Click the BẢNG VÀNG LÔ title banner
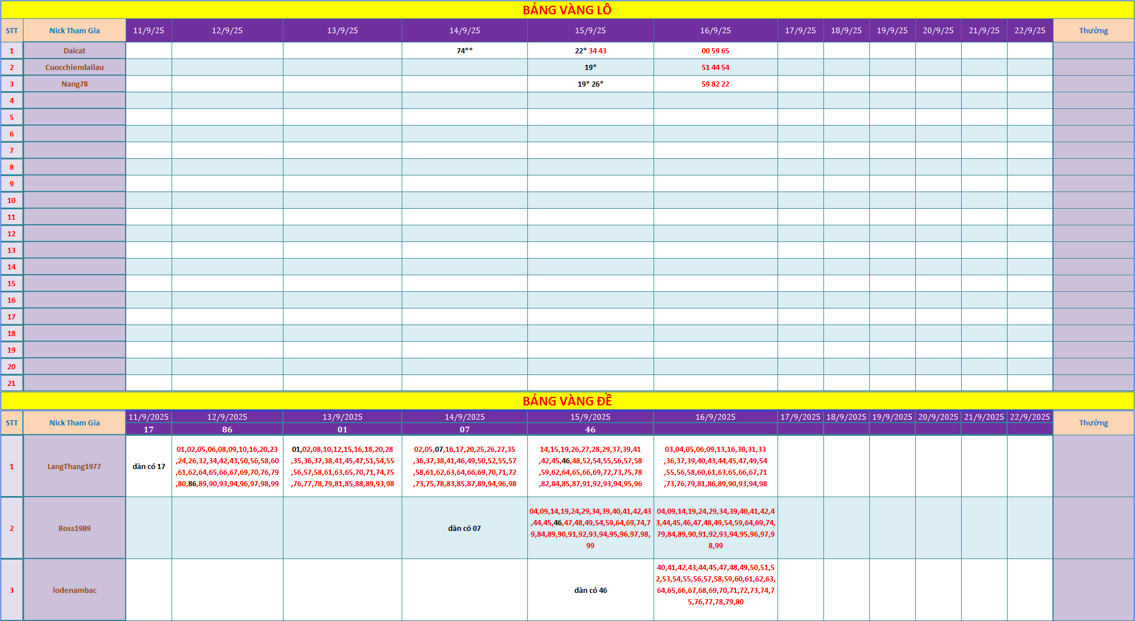 (x=567, y=10)
